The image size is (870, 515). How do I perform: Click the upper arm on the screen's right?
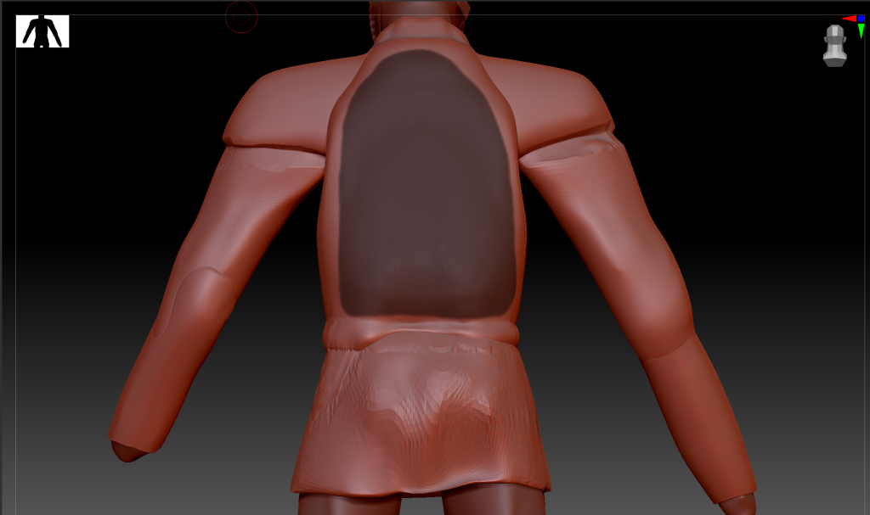(x=595, y=212)
